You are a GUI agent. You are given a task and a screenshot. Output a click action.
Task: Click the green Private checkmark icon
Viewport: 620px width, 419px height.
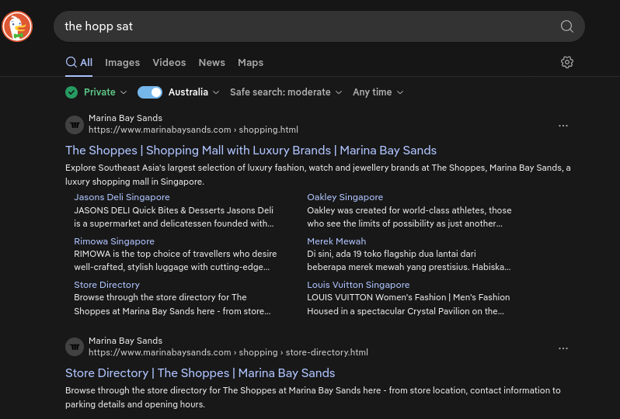[x=71, y=92]
